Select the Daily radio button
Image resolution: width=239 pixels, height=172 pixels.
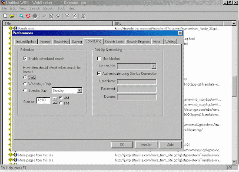tap(25, 77)
